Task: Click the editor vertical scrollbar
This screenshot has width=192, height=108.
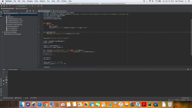Action: point(191,37)
